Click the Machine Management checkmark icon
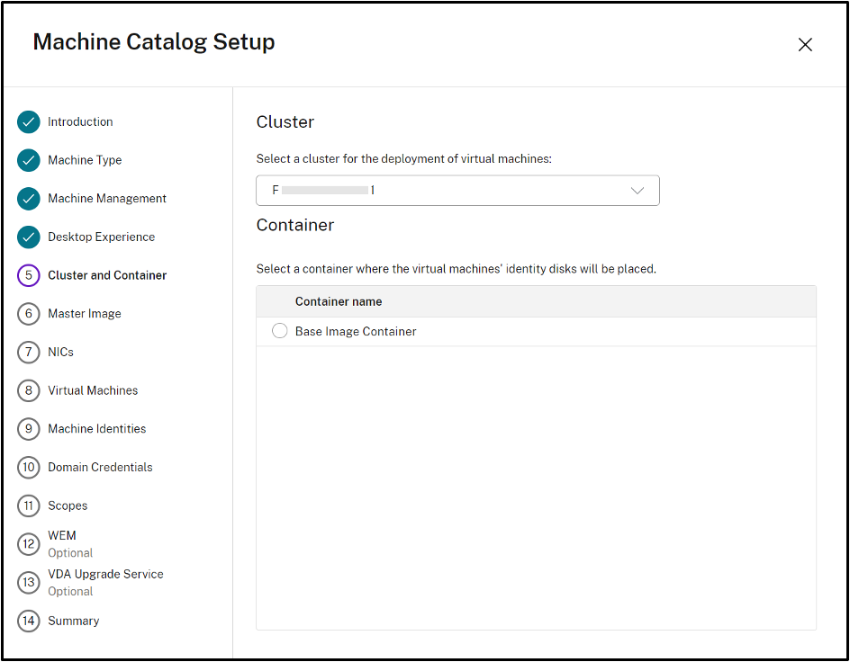Image resolution: width=850 pixels, height=662 pixels. click(29, 199)
